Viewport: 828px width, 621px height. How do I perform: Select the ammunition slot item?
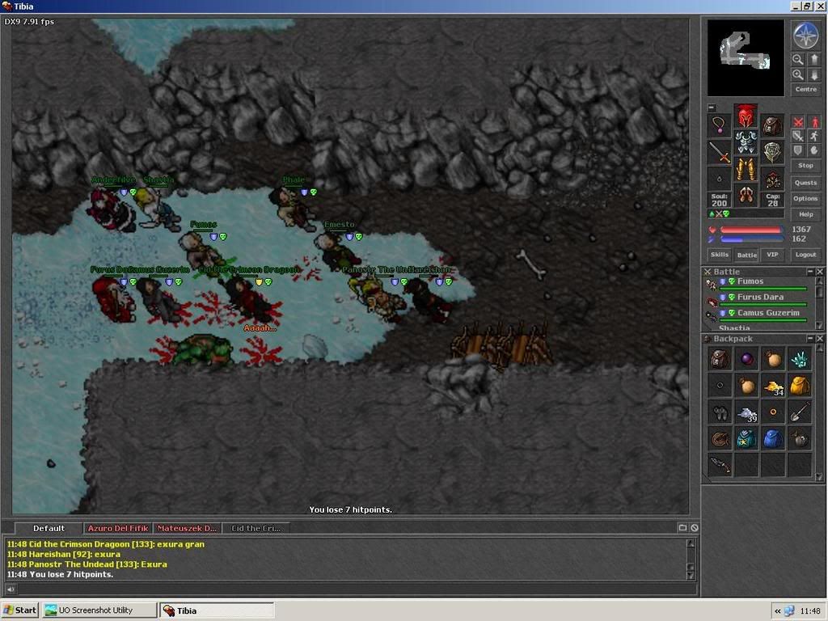[x=772, y=179]
